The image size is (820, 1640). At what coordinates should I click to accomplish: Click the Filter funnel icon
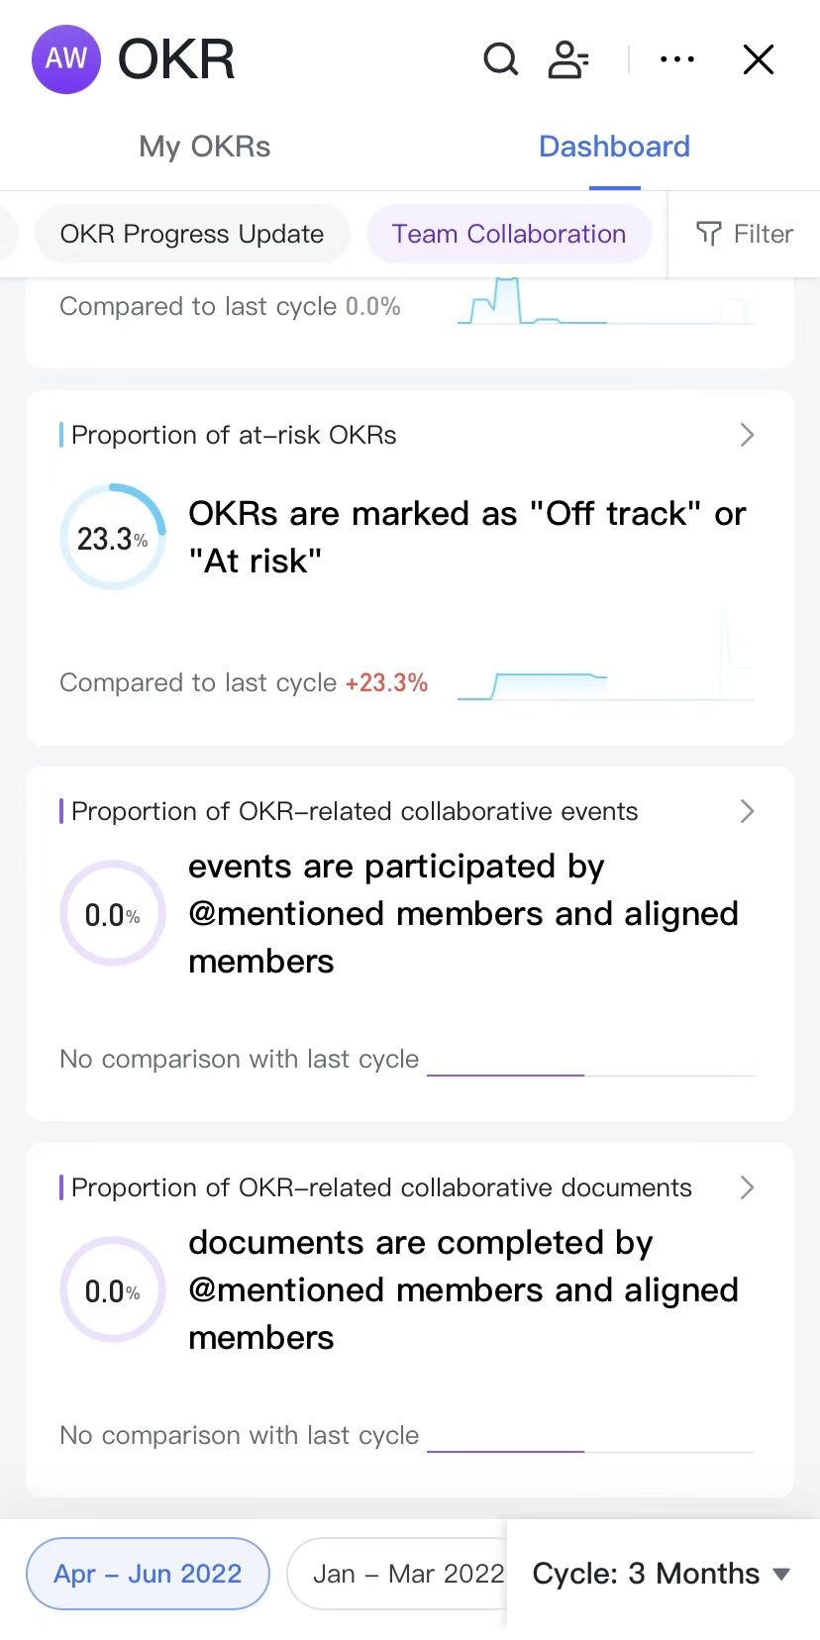tap(709, 234)
